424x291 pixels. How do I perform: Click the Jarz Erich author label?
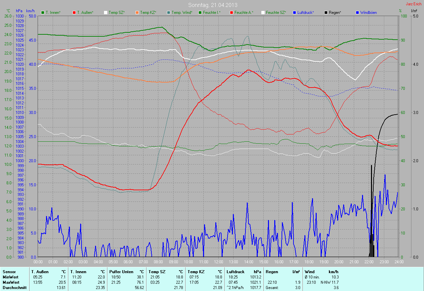414,4
